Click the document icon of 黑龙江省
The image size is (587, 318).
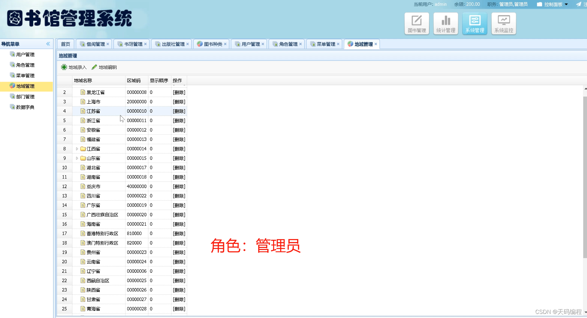click(83, 92)
